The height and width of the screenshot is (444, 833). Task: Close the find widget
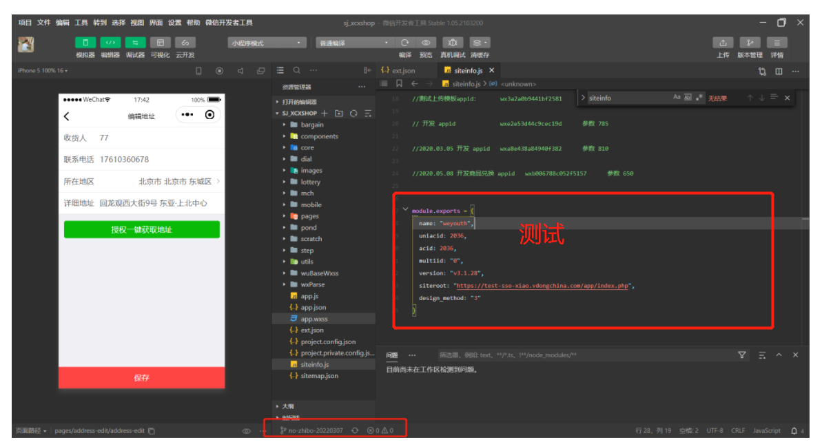(787, 98)
